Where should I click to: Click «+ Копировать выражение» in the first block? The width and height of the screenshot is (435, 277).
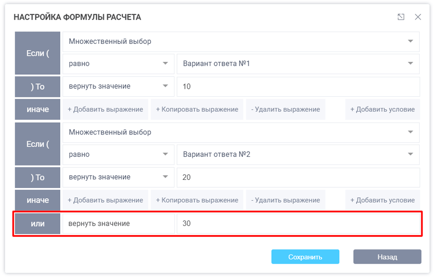196,109
